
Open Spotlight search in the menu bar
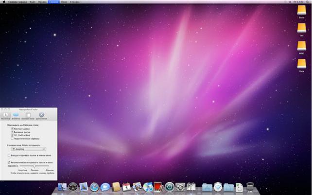tap(308, 2)
